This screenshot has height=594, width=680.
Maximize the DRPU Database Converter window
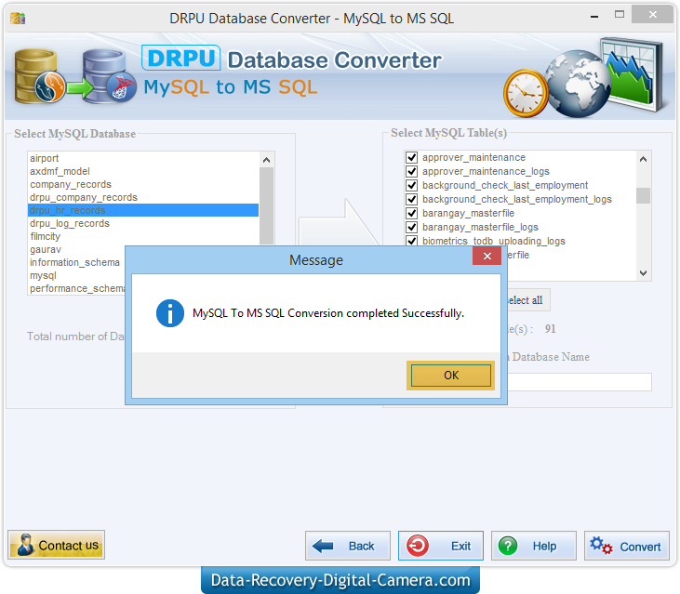pos(620,15)
